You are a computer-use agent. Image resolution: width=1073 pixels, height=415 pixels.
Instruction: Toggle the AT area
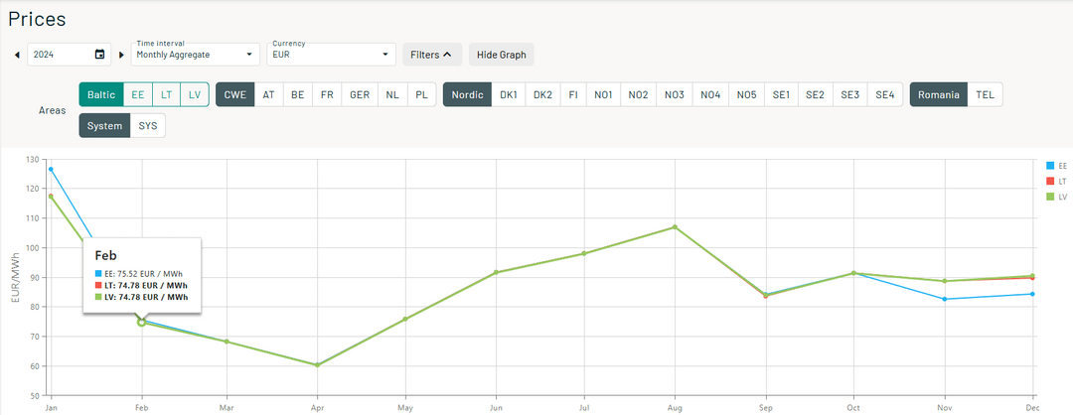click(269, 95)
